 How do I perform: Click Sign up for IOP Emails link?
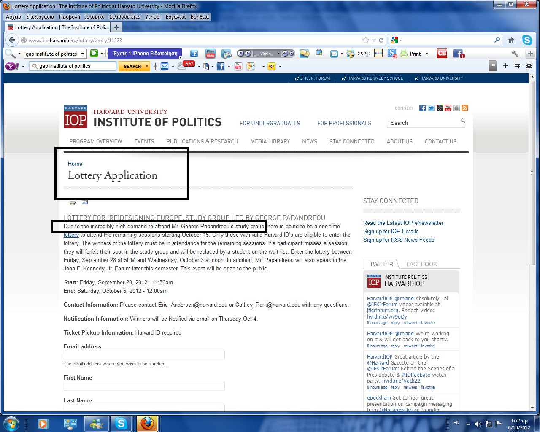[391, 231]
